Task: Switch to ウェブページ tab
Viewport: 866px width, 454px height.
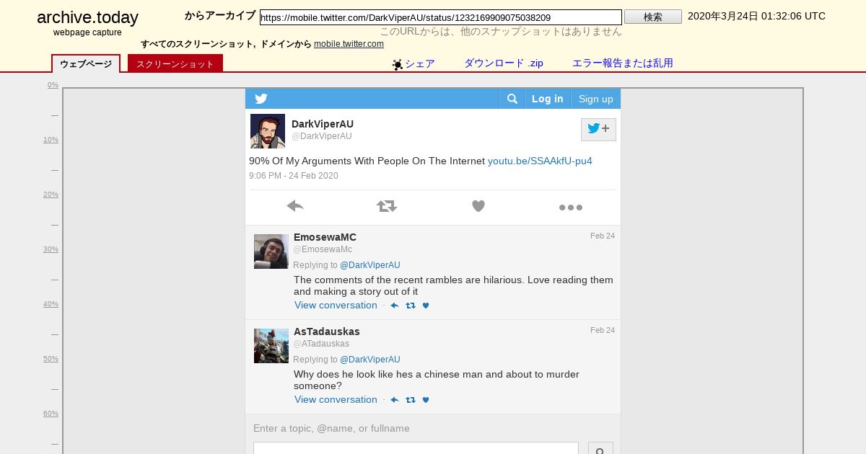Action: point(86,64)
